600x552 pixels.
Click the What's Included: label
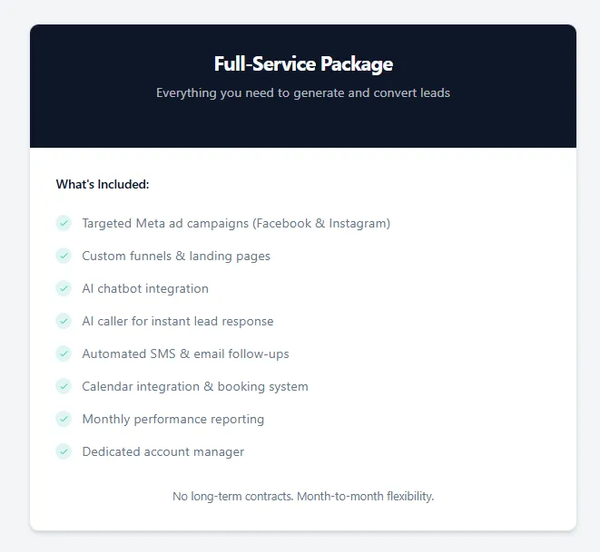(103, 184)
